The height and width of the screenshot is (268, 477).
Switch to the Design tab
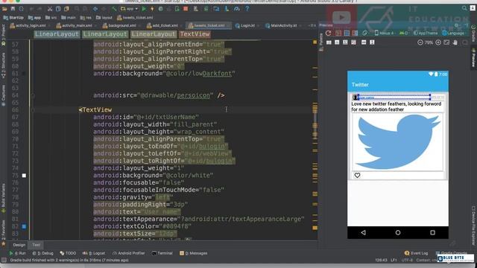(x=19, y=245)
